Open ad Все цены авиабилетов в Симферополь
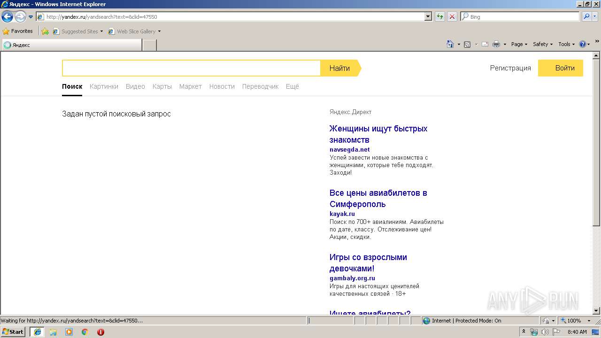Image resolution: width=601 pixels, height=338 pixels. pyautogui.click(x=378, y=199)
